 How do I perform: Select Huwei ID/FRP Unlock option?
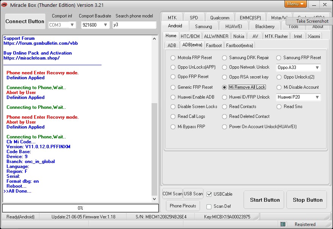point(225,97)
